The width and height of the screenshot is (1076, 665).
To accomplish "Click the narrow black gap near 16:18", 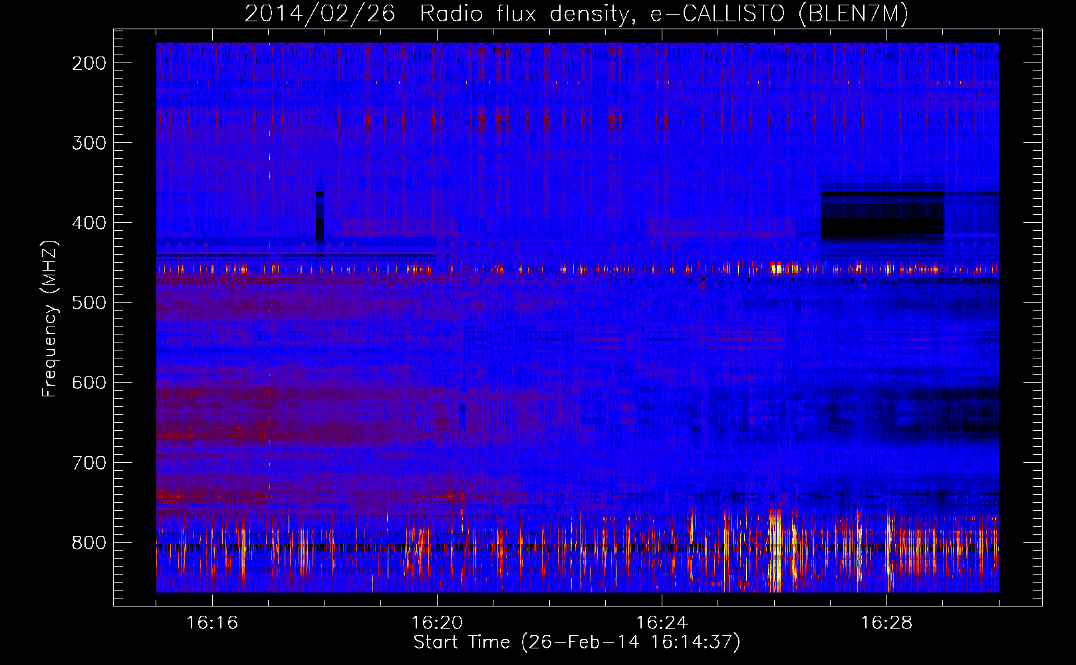I will (x=320, y=217).
